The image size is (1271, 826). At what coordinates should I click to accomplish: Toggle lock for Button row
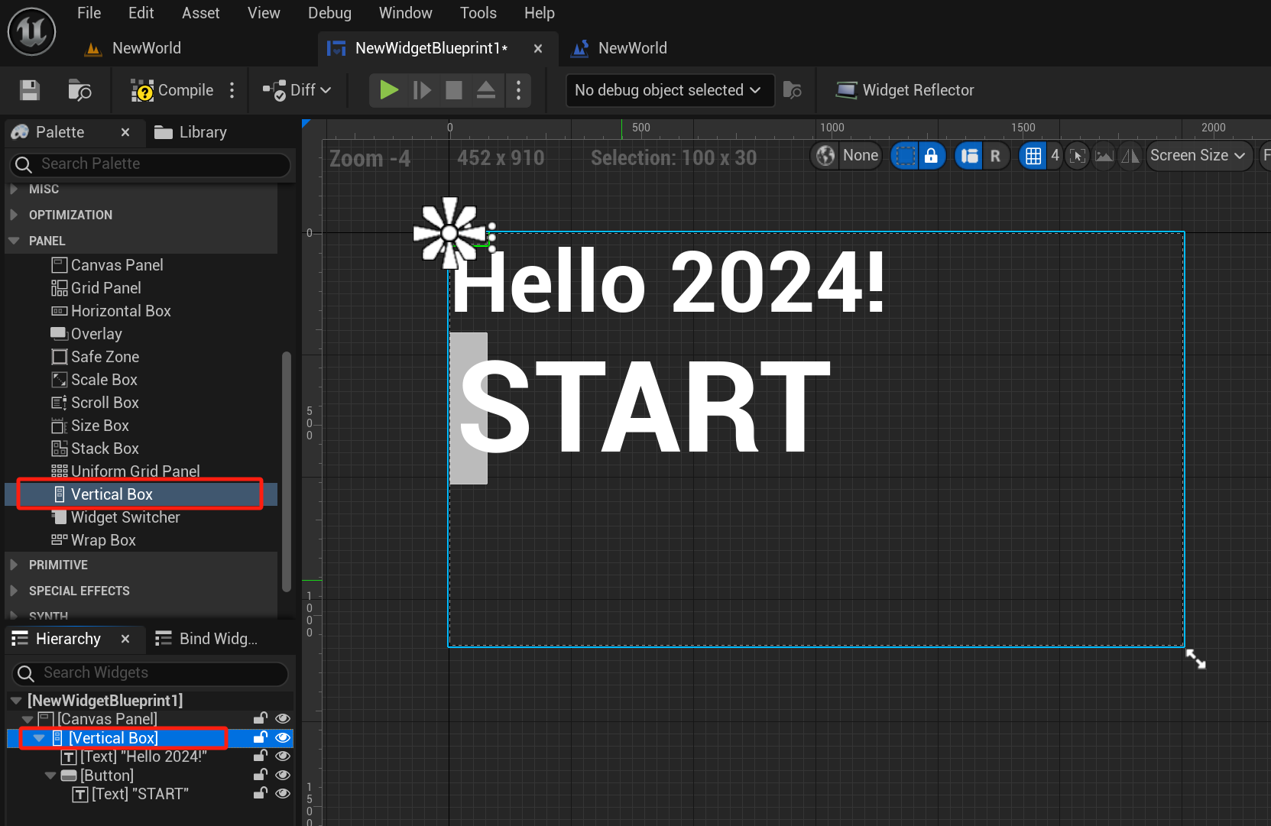261,775
